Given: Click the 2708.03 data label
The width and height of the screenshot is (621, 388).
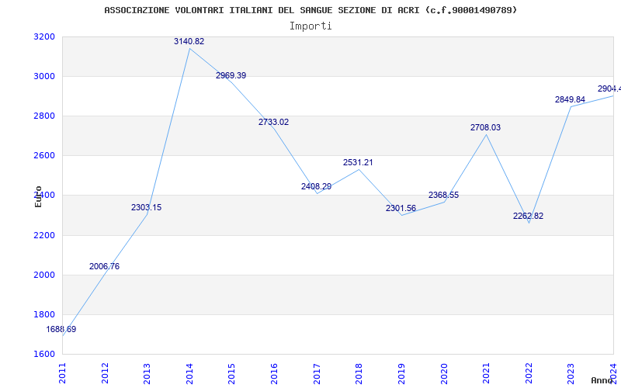Looking at the screenshot, I should pos(486,128).
